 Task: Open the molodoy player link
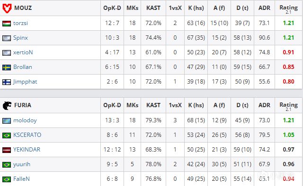pos(25,120)
